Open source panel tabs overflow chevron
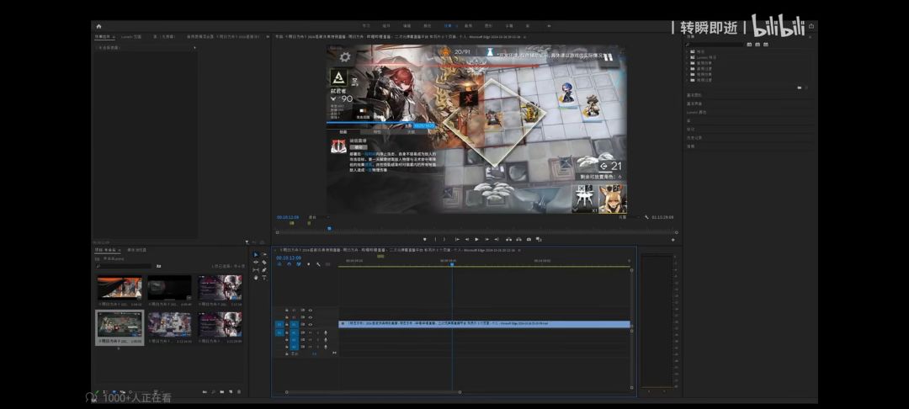This screenshot has width=909, height=409. (268, 36)
